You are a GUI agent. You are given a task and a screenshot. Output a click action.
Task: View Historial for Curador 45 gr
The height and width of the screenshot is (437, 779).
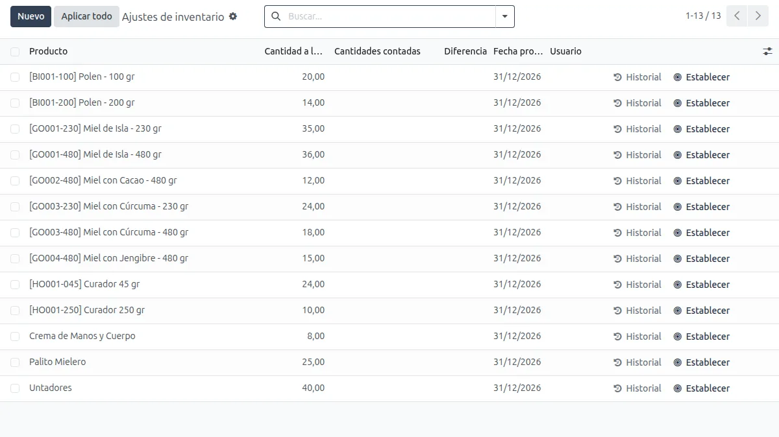(x=637, y=285)
